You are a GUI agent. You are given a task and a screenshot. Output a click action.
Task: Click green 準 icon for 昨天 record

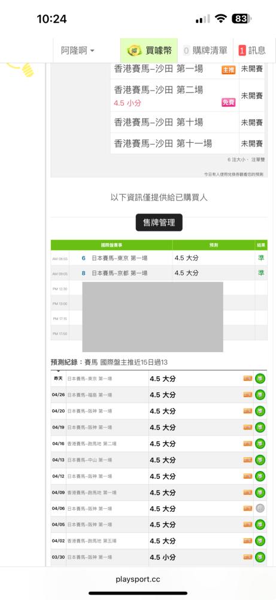(x=260, y=379)
